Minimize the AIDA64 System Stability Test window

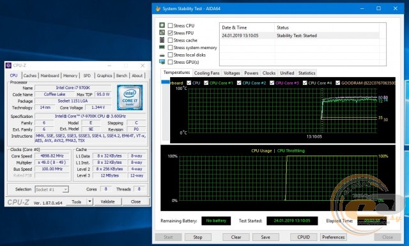tap(362, 8)
